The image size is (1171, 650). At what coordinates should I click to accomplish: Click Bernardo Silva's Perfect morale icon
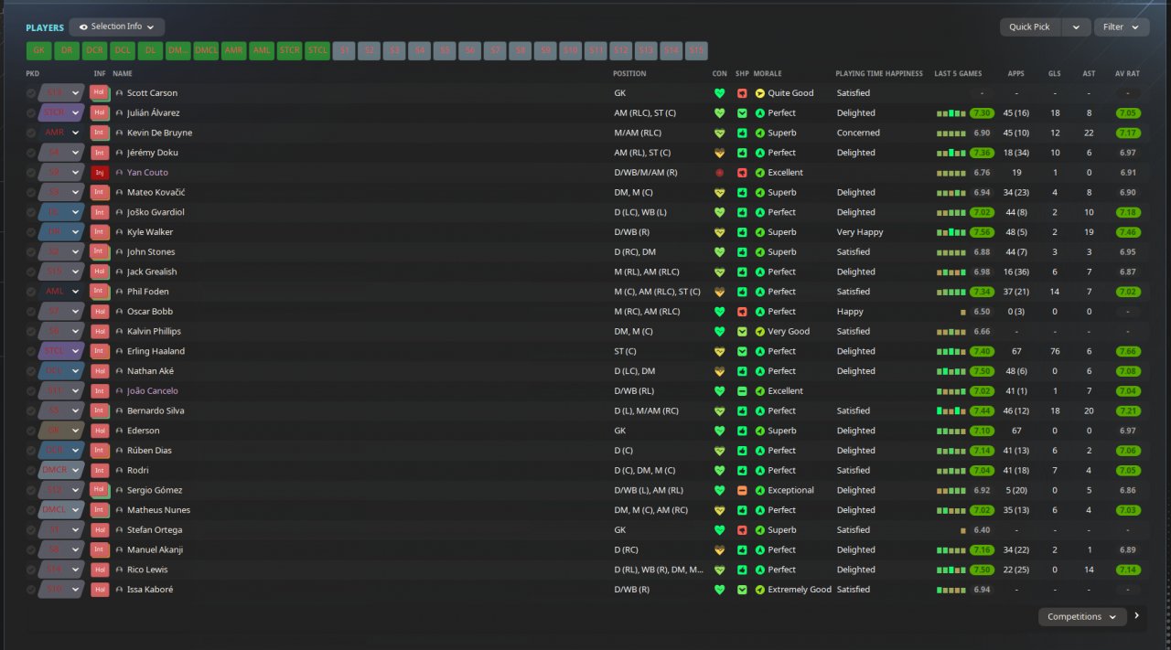pyautogui.click(x=759, y=410)
